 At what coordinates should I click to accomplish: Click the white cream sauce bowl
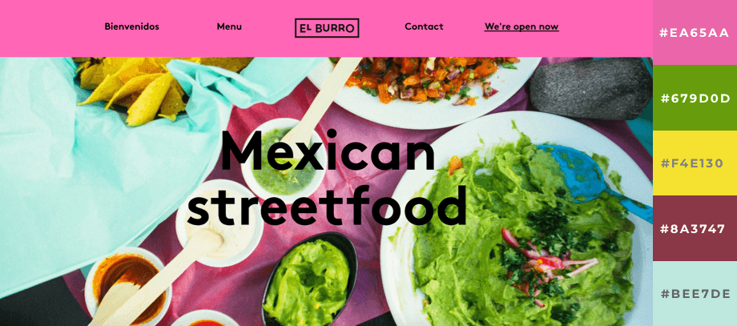(x=219, y=224)
